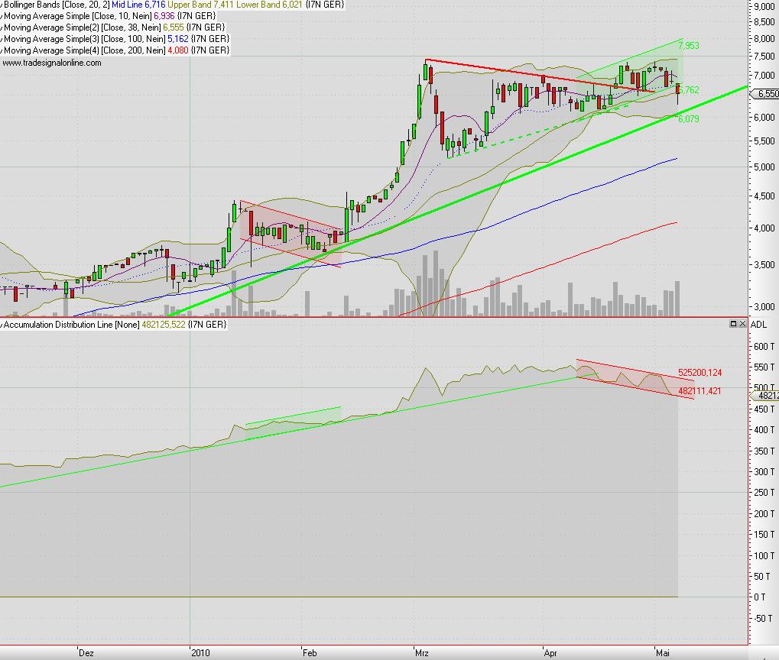Select the red shaded February price channel
This screenshot has width=779, height=660.
point(291,234)
